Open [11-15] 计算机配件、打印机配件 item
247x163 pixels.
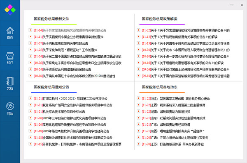pos(77,144)
